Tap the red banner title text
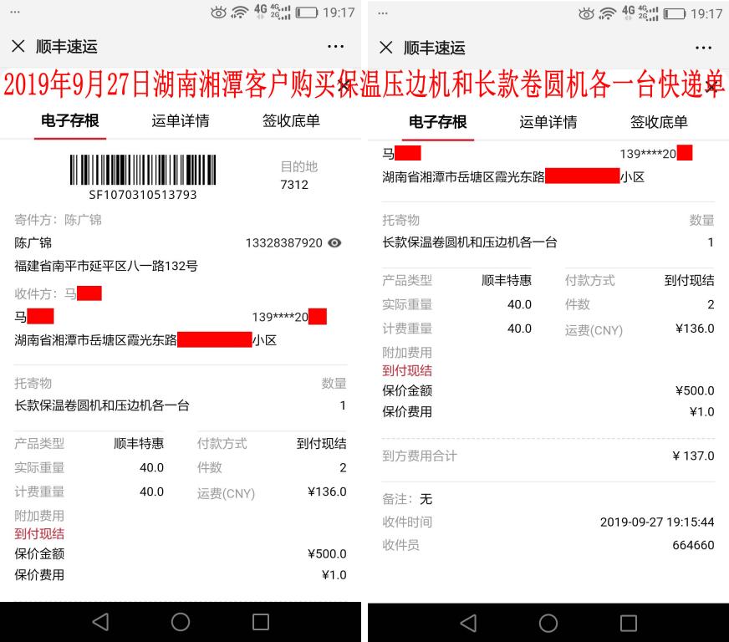The width and height of the screenshot is (729, 642). point(364,84)
